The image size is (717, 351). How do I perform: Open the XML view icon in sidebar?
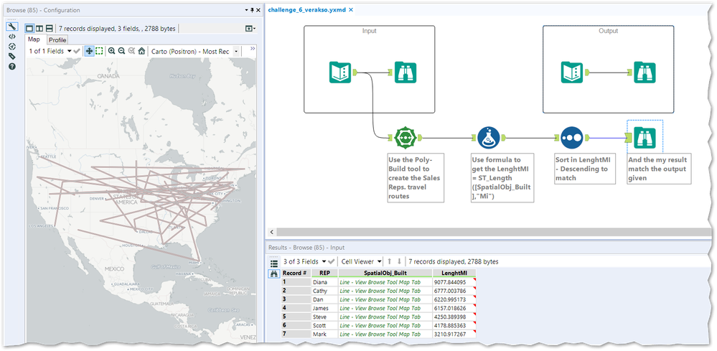tap(12, 37)
